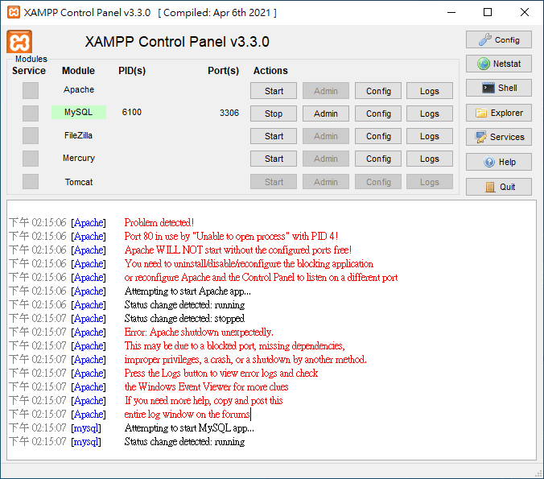Viewport: 544px width, 479px height.
Task: Click MySQL PID value 6100
Action: tap(132, 112)
